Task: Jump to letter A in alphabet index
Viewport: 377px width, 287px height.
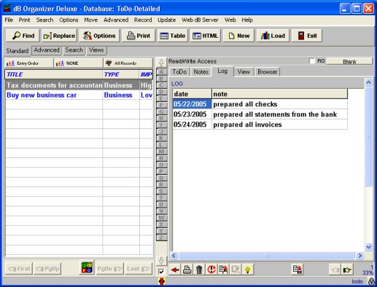Action: 161,72
